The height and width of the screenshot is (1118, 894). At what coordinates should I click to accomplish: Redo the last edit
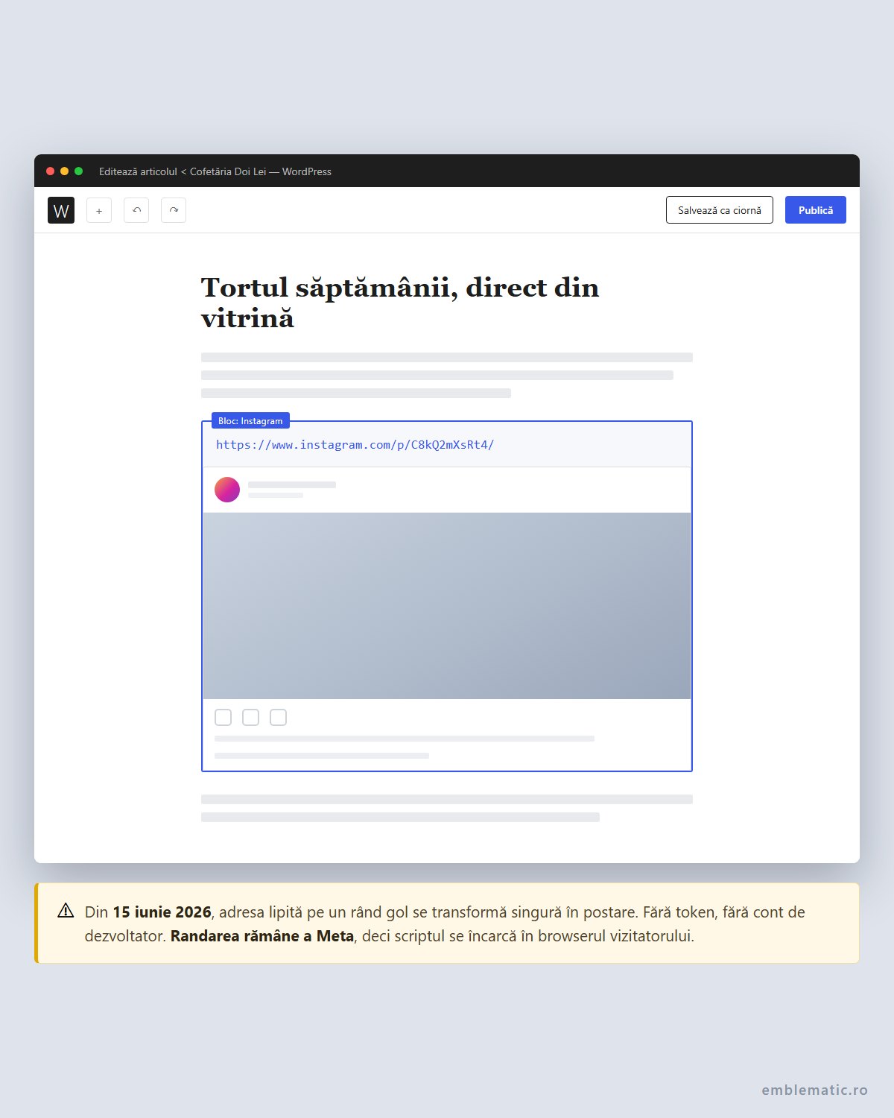pyautogui.click(x=174, y=210)
